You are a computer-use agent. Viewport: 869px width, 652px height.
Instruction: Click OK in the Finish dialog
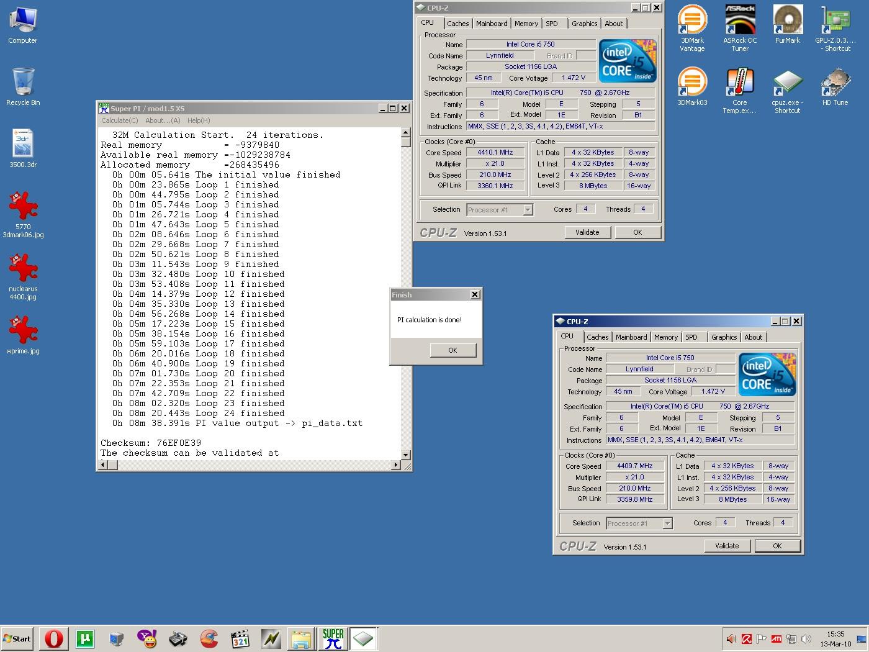[453, 350]
